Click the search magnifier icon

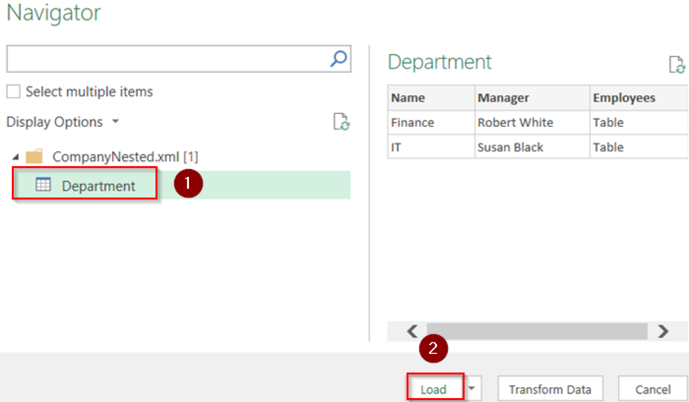coord(338,59)
